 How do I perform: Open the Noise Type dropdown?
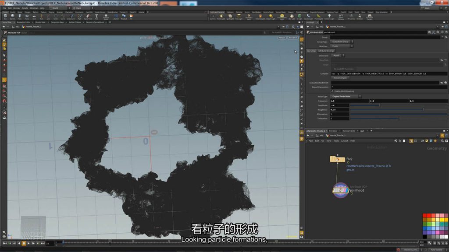(x=346, y=97)
